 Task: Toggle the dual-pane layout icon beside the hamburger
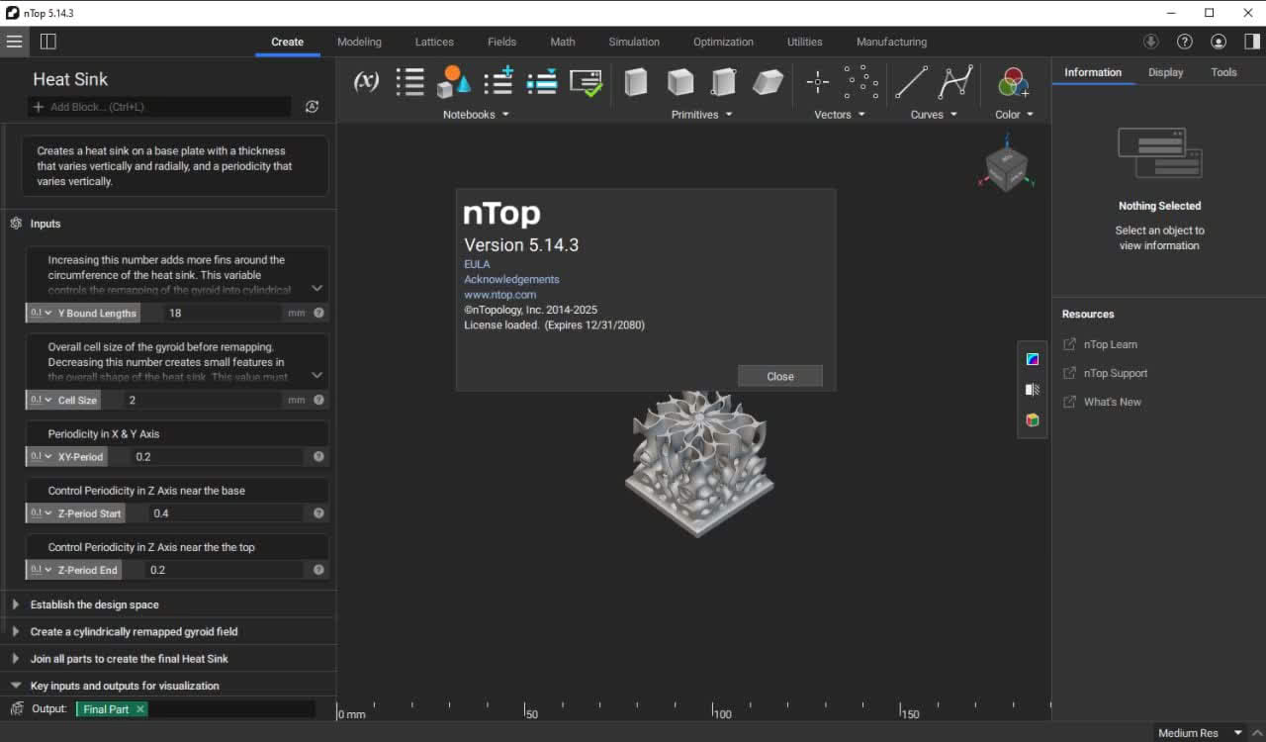46,42
